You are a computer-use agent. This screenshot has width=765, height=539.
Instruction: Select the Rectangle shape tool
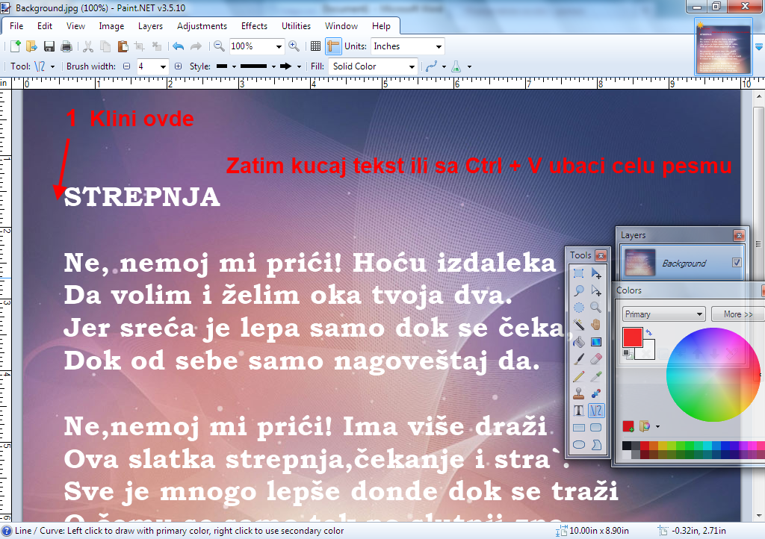tap(579, 428)
